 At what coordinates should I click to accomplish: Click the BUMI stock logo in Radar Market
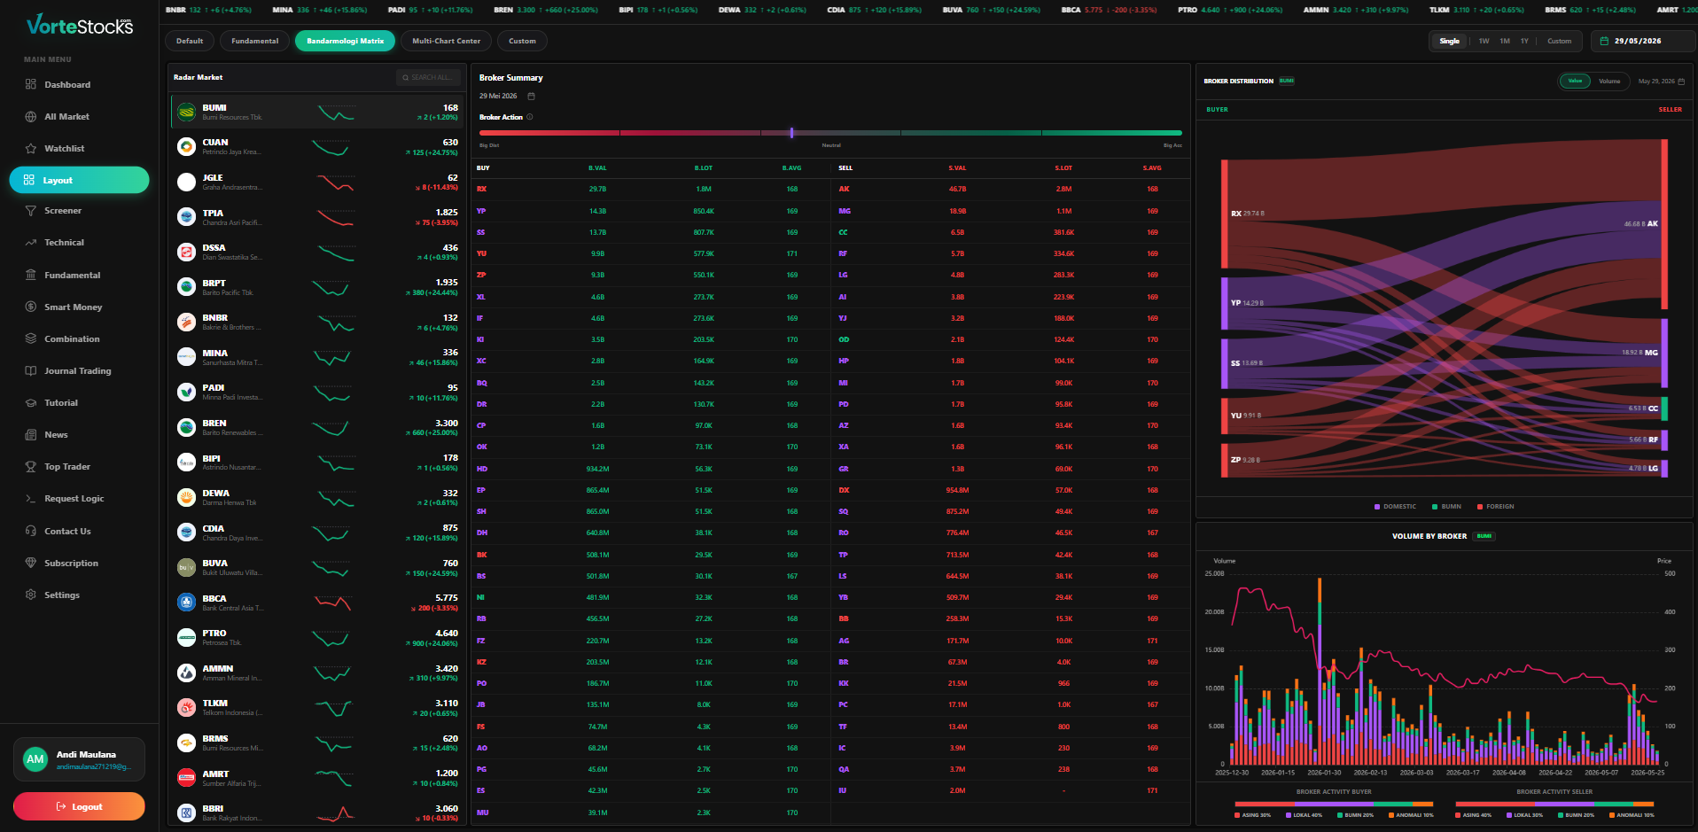click(186, 112)
